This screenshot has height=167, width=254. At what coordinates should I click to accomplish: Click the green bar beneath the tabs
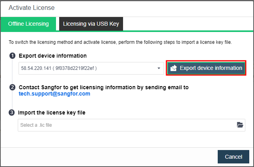[x=188, y=31]
